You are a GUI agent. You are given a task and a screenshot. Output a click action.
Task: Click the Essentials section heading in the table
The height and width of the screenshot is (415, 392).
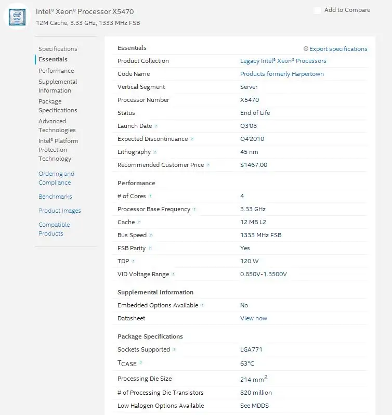point(132,48)
